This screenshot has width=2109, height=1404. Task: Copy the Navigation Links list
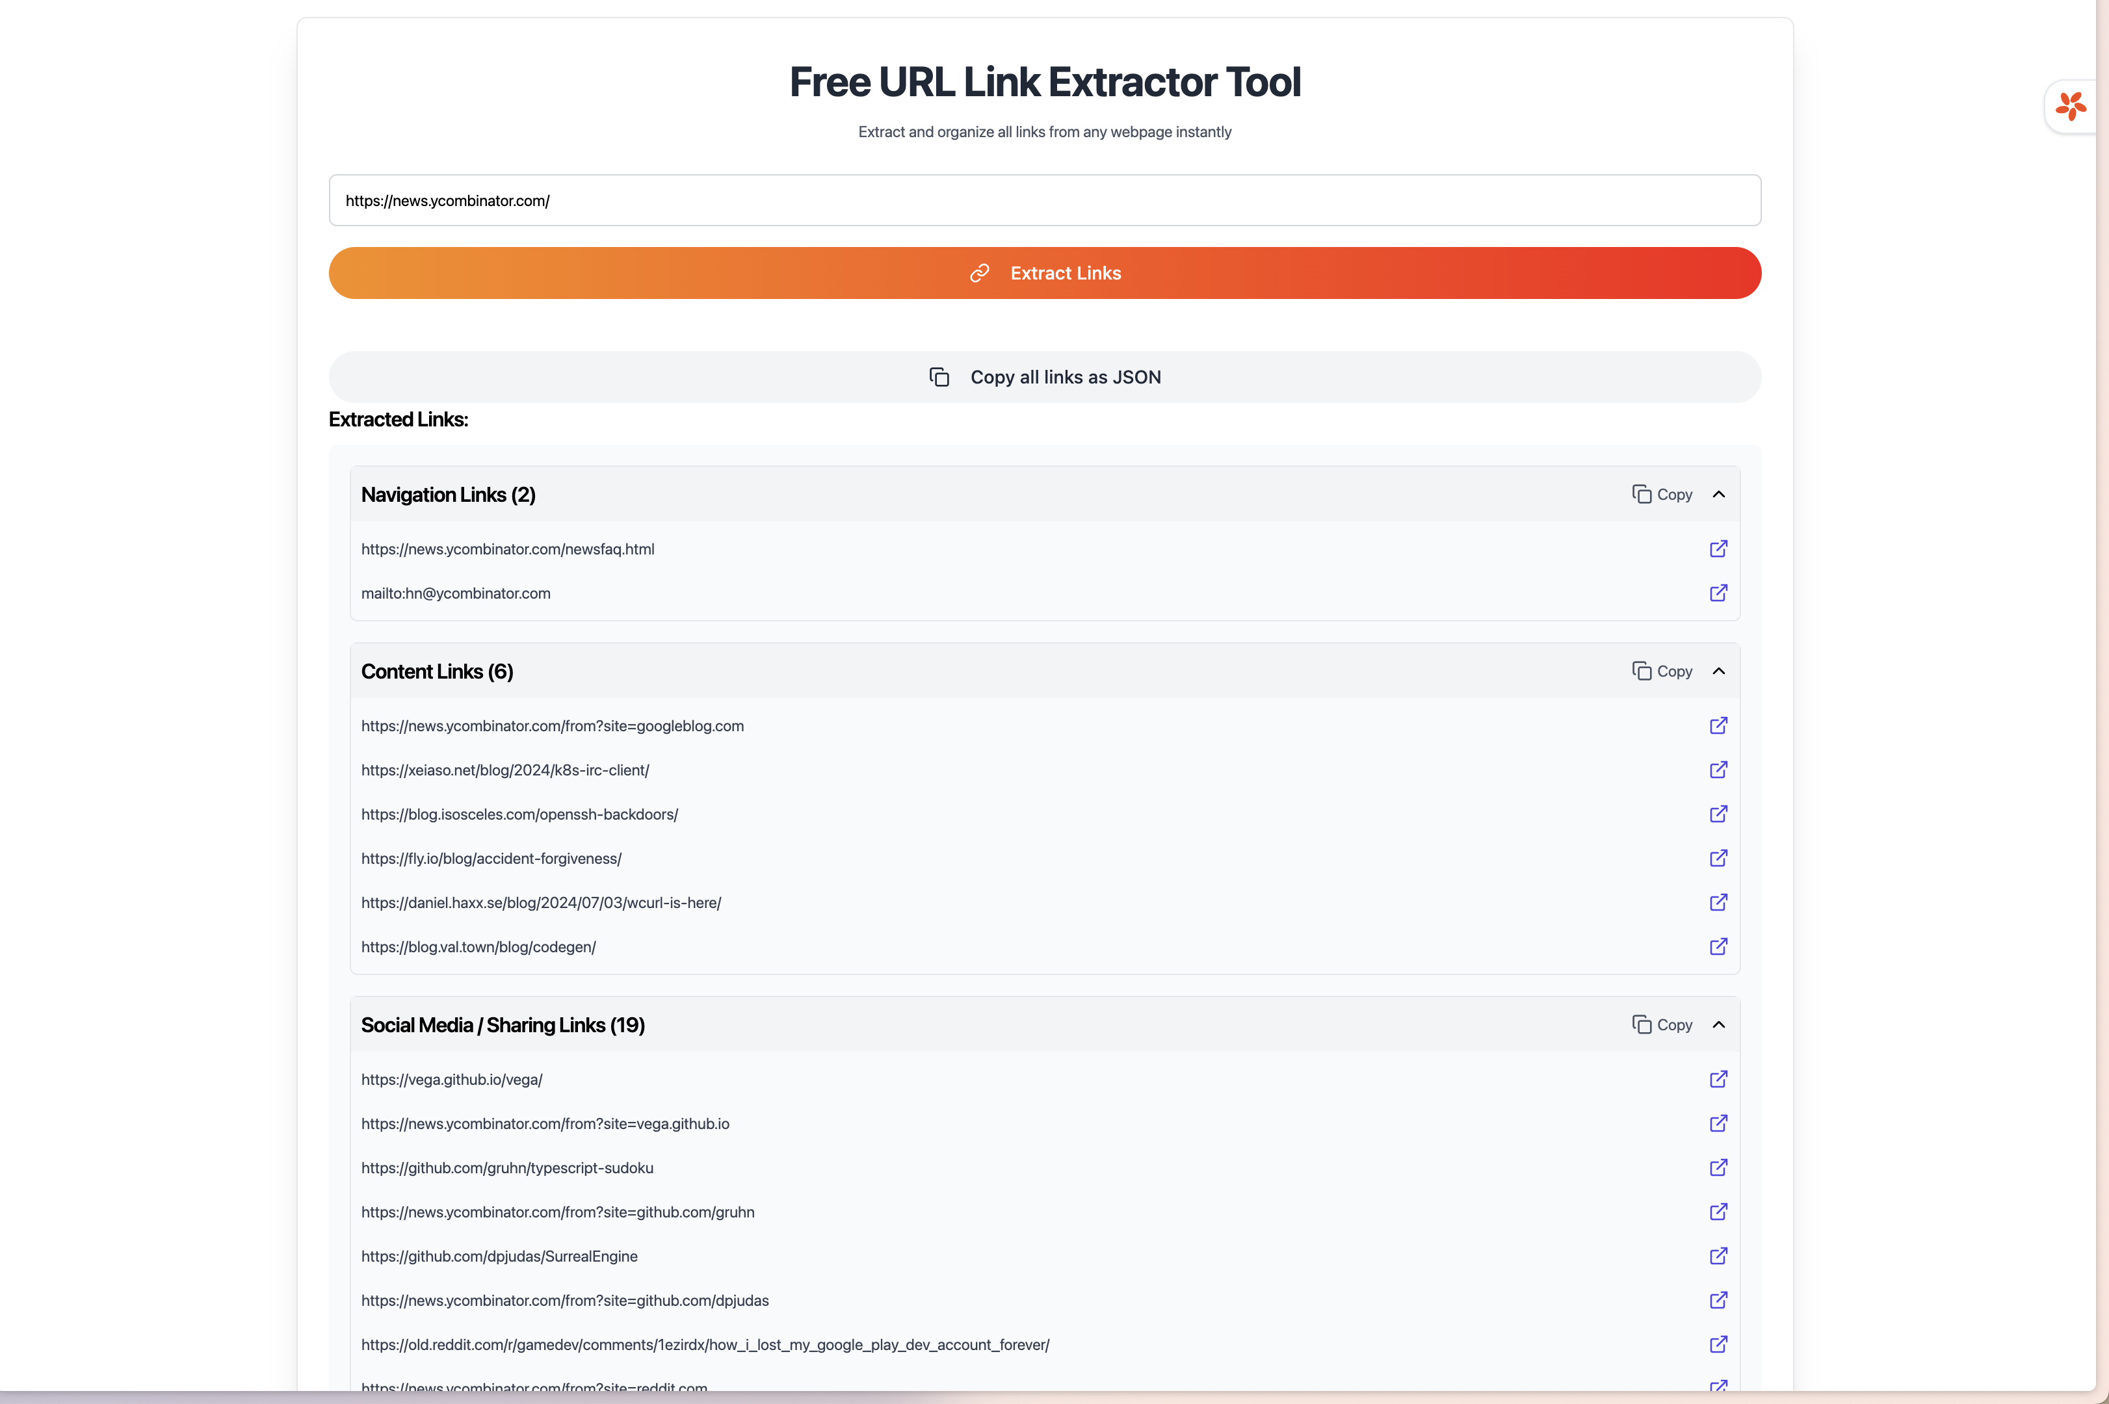coord(1661,494)
